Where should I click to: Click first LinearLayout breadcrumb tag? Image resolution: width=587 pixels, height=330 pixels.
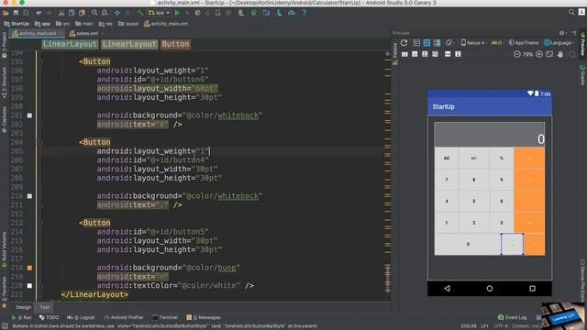(x=70, y=44)
